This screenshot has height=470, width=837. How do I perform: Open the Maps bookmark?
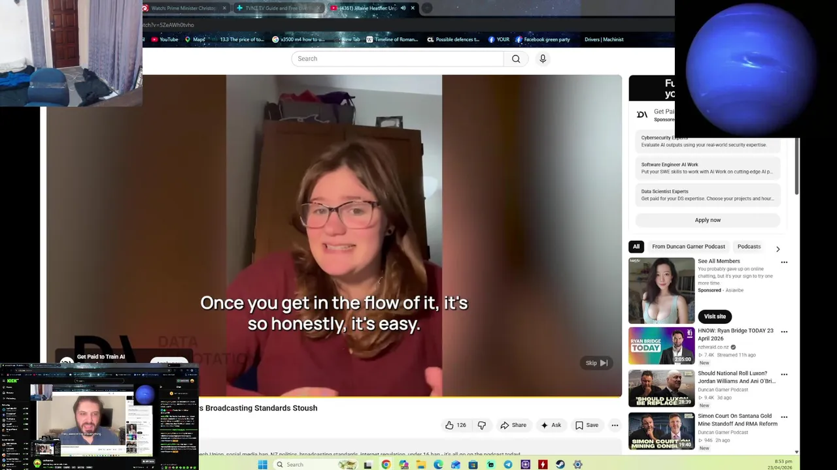coord(195,39)
